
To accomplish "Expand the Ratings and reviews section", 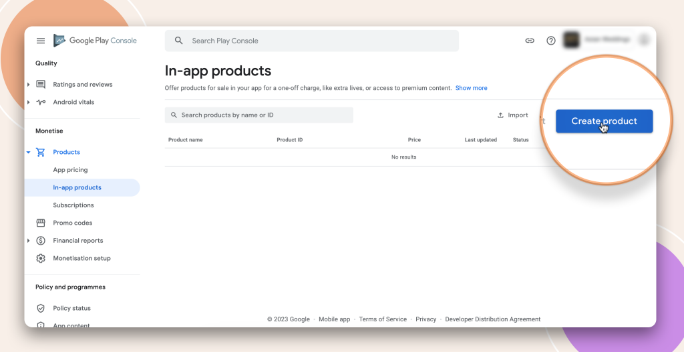I will pos(28,85).
